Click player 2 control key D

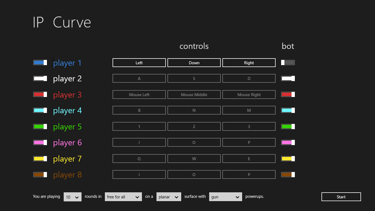pos(249,79)
